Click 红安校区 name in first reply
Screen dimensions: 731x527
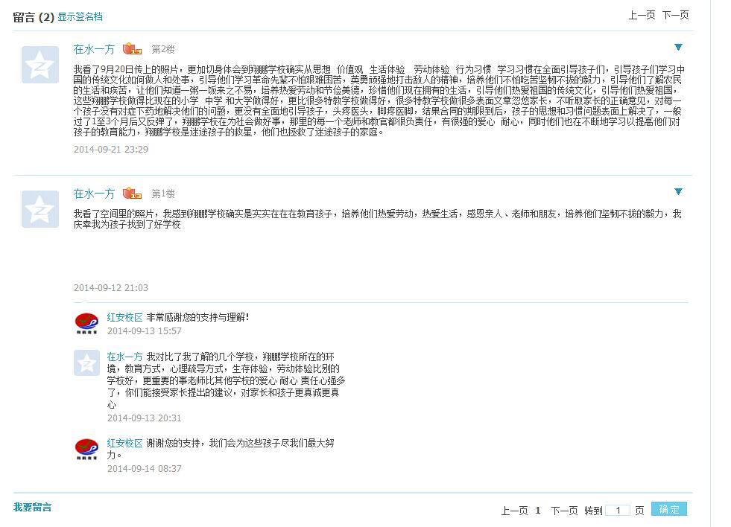pyautogui.click(x=124, y=318)
